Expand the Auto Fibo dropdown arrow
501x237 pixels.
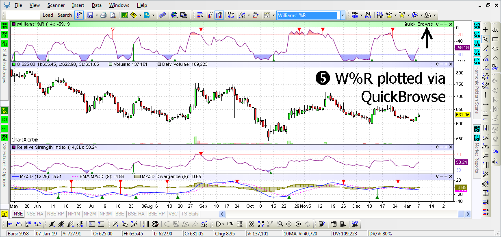click(x=361, y=15)
